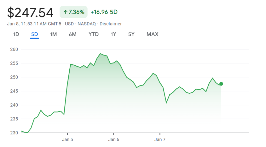Switch to the 1D range tab

click(16, 34)
